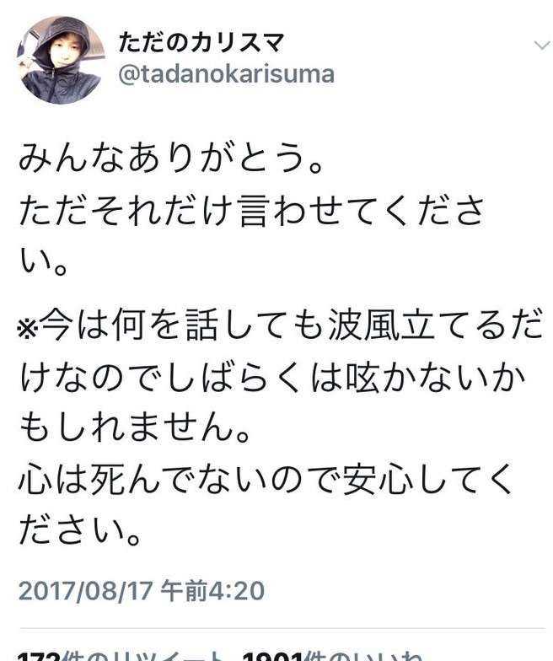Select the ただそれだけ言わせてくださ line
This screenshot has width=553, height=661.
pyautogui.click(x=252, y=212)
